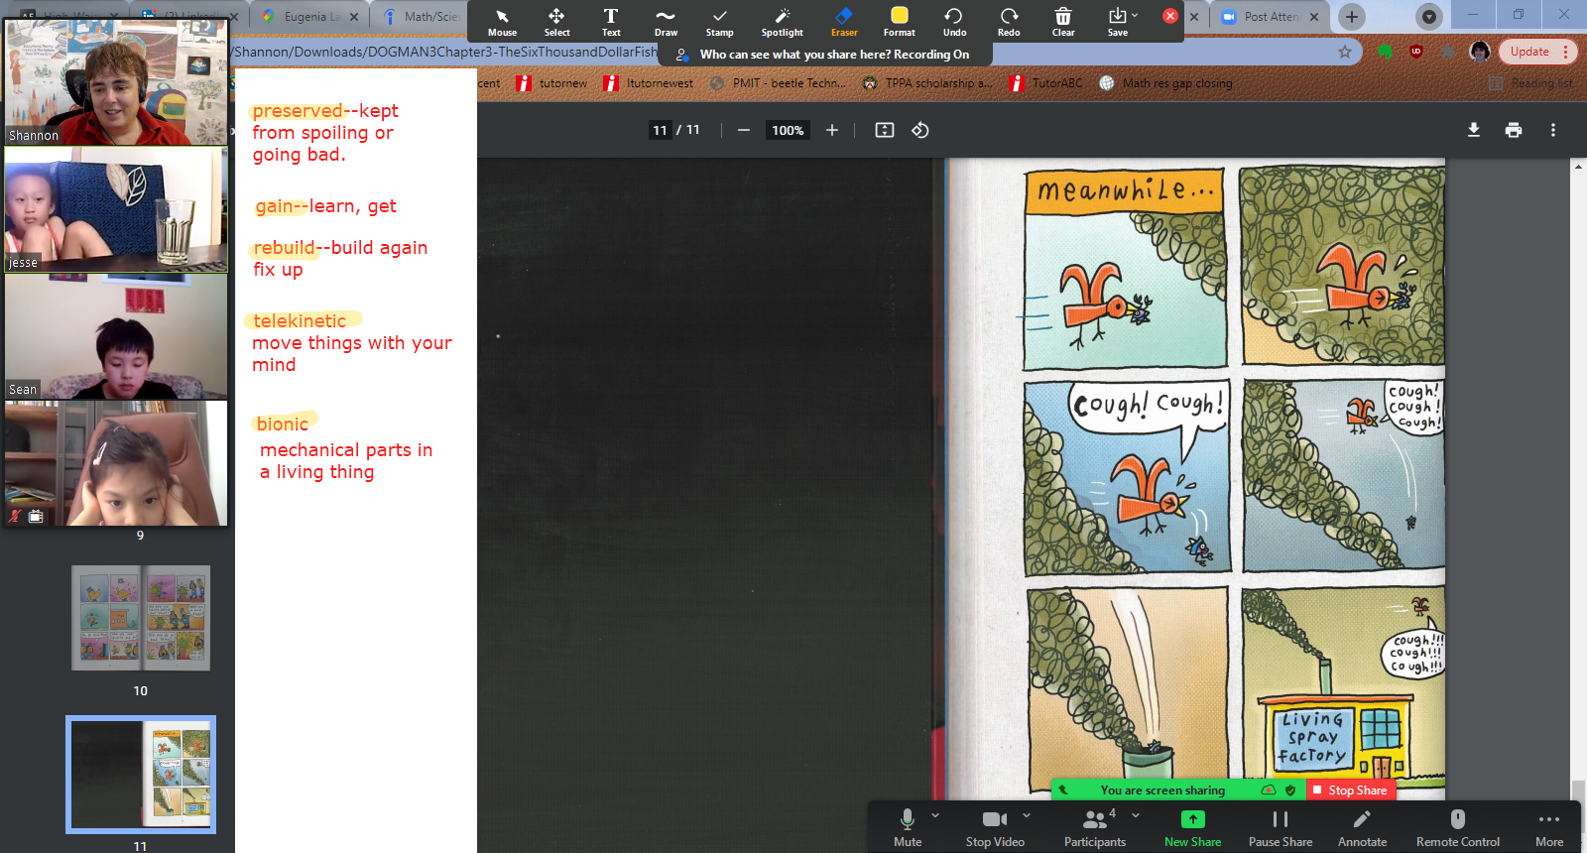
Task: Save the annotated screen
Action: [1118, 22]
